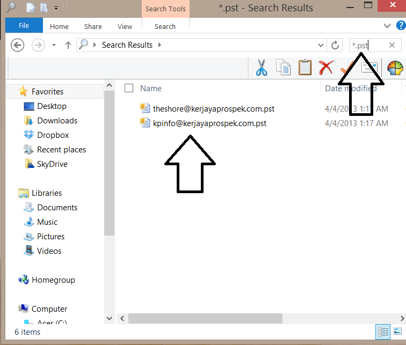Open the Help question mark icon

point(401,25)
